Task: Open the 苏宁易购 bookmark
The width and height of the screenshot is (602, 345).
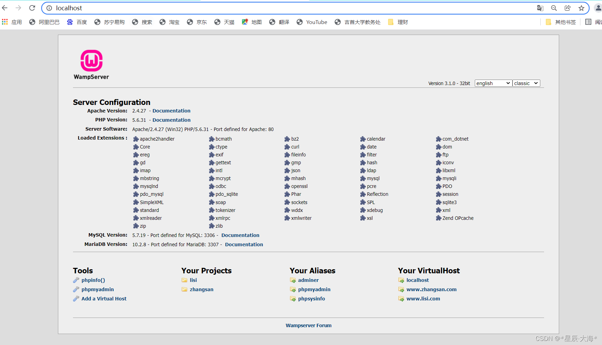Action: (109, 22)
